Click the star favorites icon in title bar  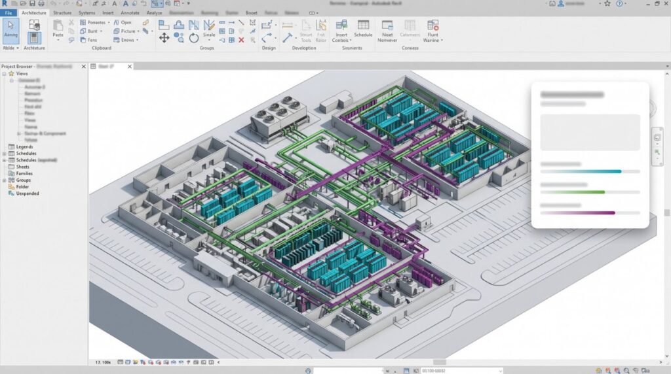(x=607, y=3)
